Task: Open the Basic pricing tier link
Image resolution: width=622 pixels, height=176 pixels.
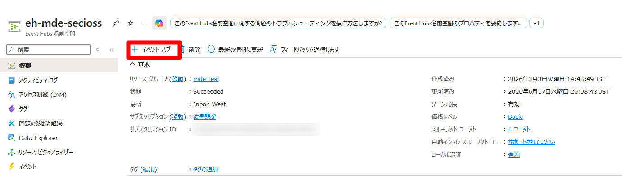Action: pos(515,117)
